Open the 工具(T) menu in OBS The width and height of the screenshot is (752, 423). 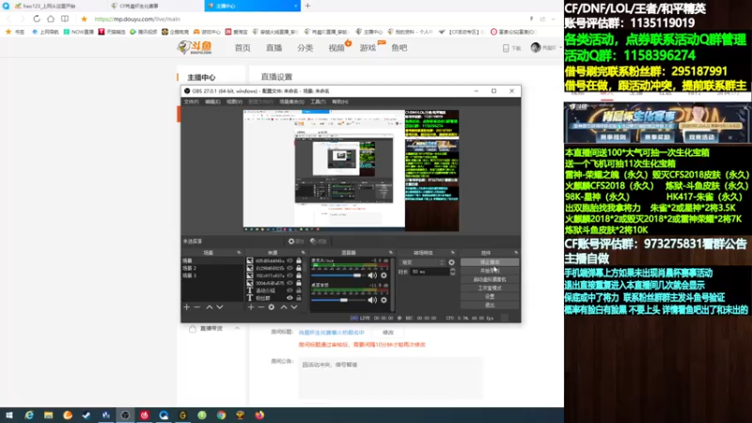click(x=318, y=102)
